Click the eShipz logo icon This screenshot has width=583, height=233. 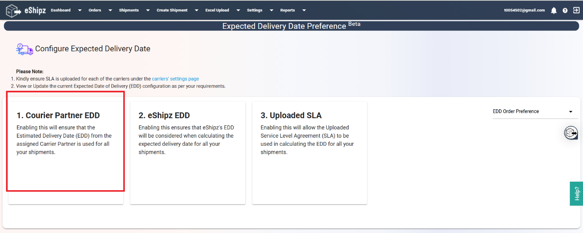click(x=14, y=10)
